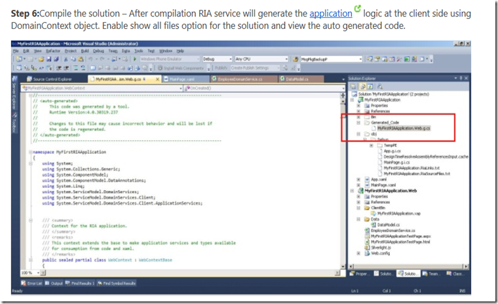Click the Toolbox wrench-and-hammer toolbar icon
The image size is (498, 304).
399,59
